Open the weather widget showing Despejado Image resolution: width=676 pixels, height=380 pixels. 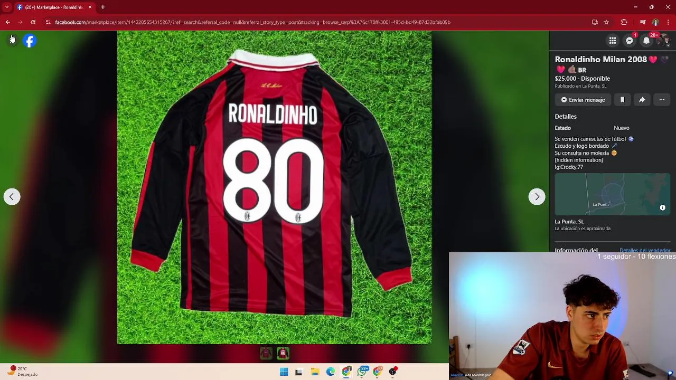coord(23,372)
